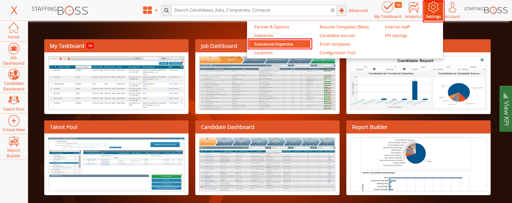Open KPI settings menu item
The image size is (512, 203).
coord(396,36)
